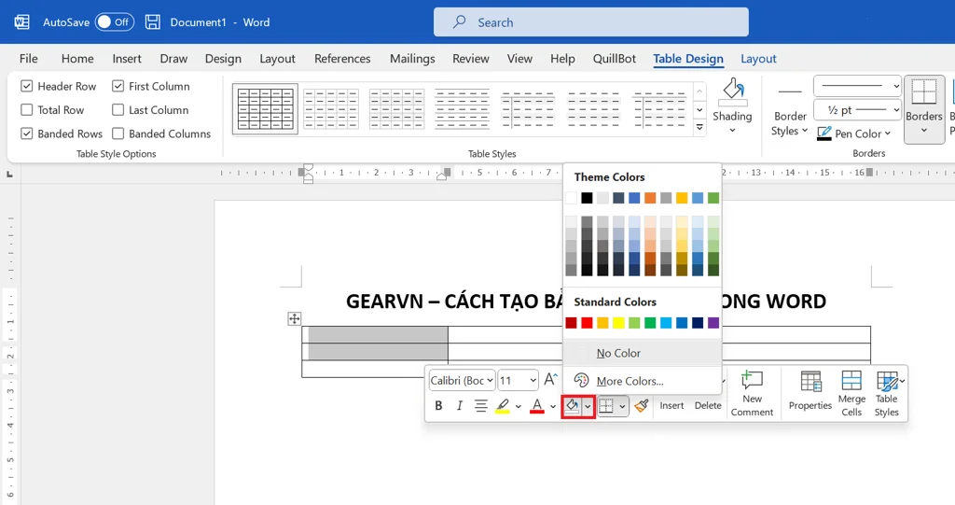Click the grow font size icon
The height and width of the screenshot is (505, 955).
tap(550, 379)
